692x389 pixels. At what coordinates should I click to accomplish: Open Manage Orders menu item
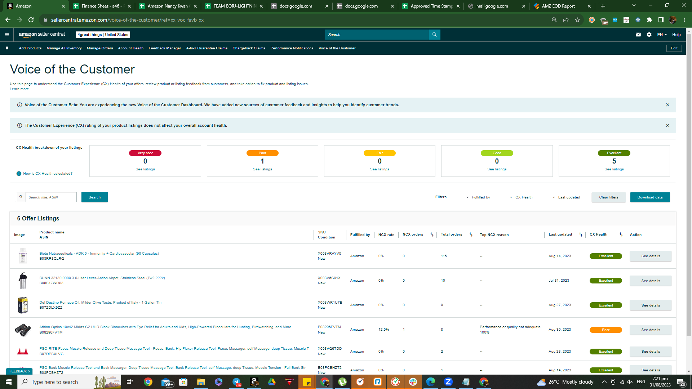tap(100, 48)
